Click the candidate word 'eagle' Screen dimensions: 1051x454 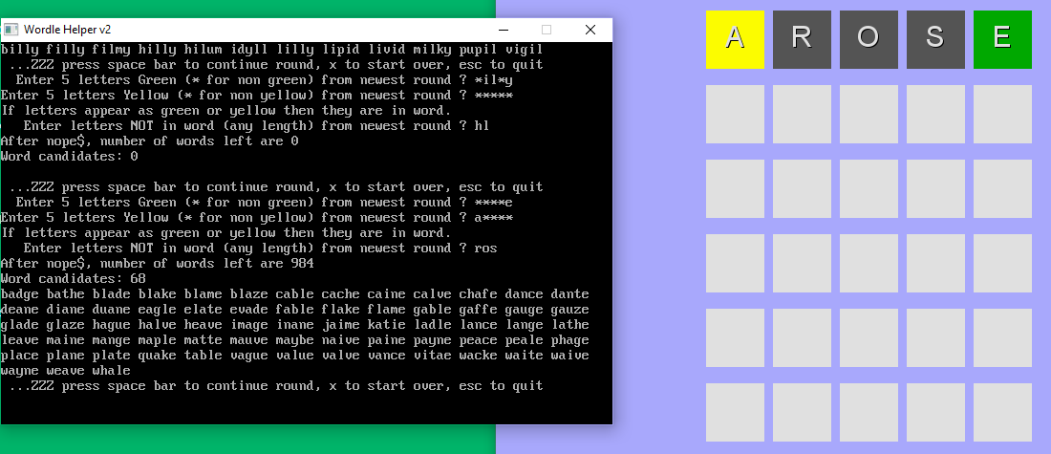(157, 310)
